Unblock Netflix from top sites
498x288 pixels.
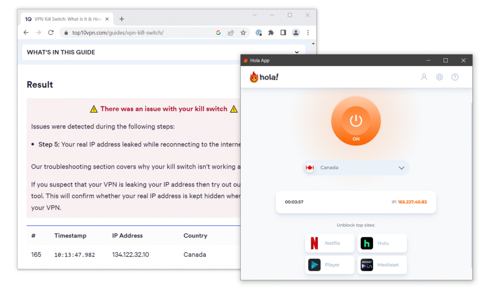330,243
